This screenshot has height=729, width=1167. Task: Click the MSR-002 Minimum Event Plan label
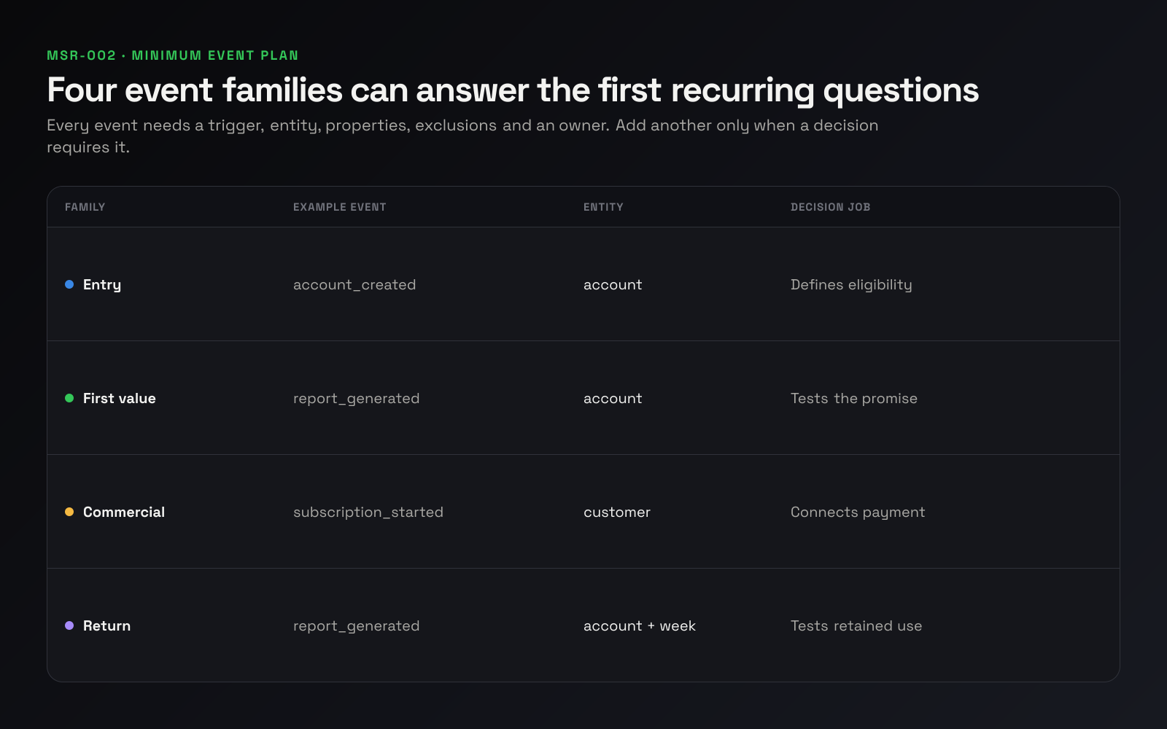(x=173, y=55)
